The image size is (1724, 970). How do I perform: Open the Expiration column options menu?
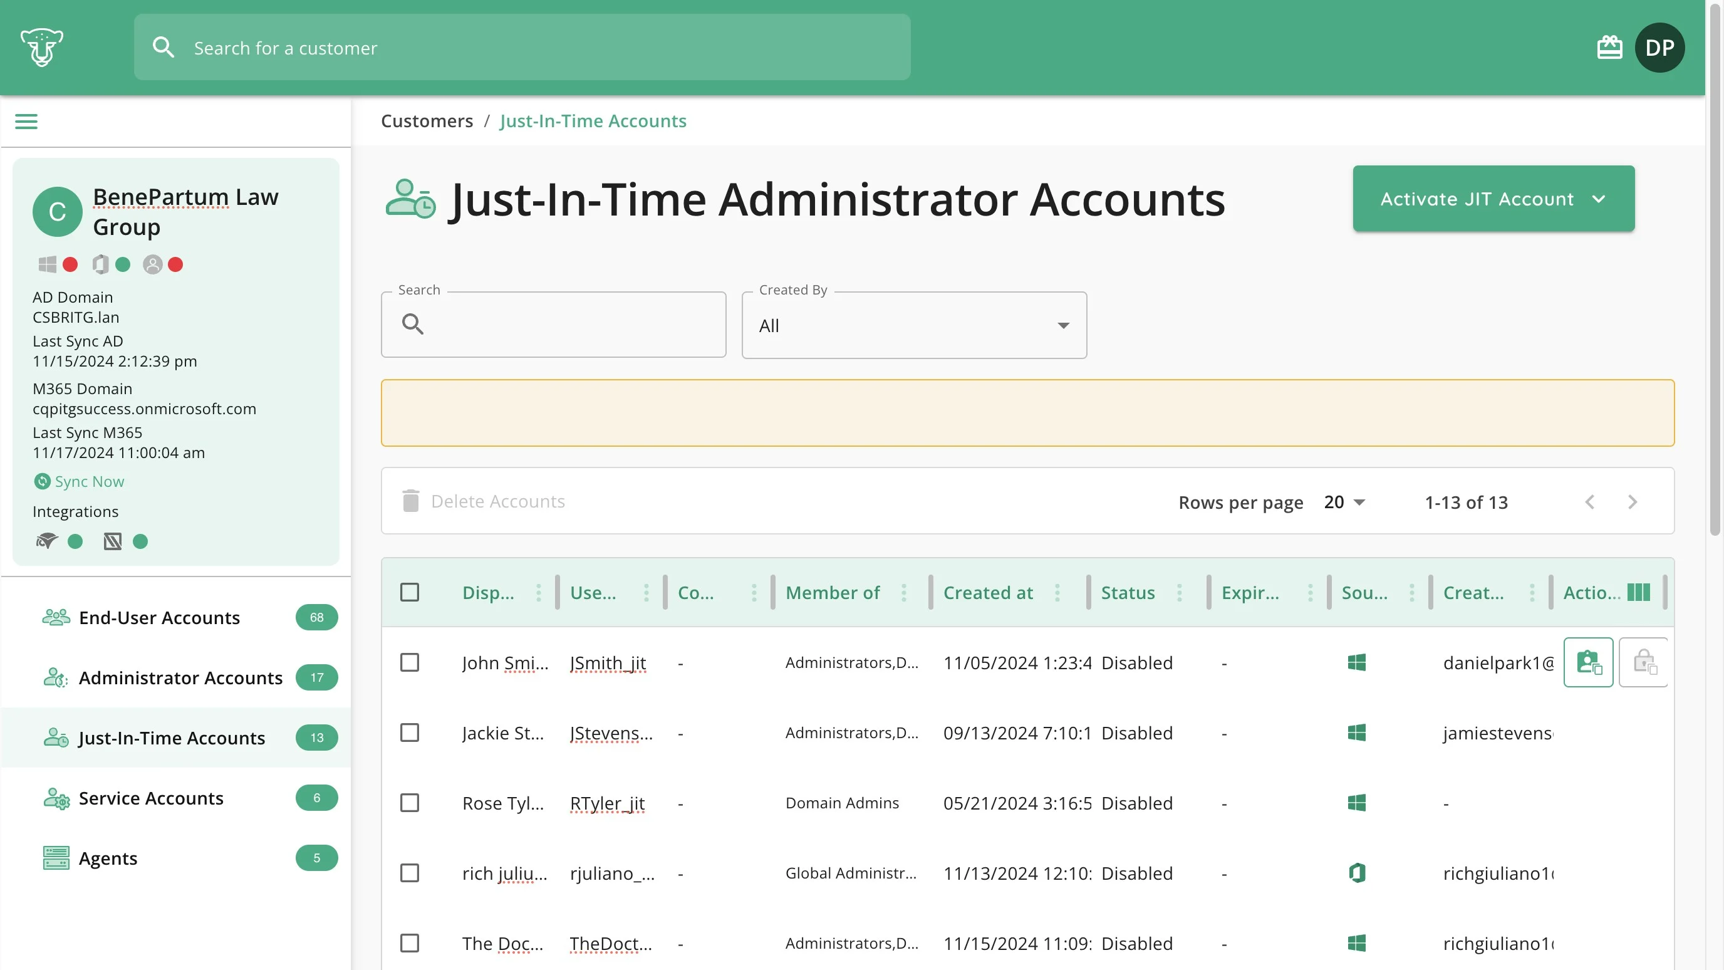tap(1311, 592)
